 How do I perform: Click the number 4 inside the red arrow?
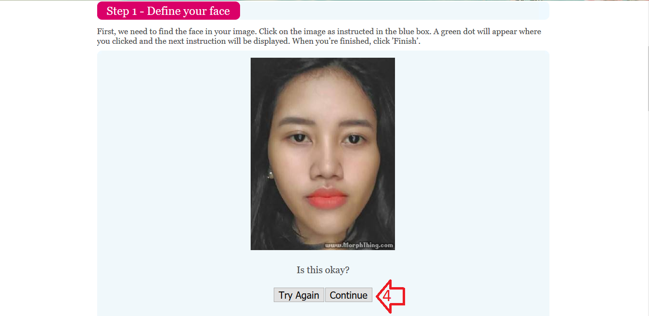pyautogui.click(x=387, y=296)
